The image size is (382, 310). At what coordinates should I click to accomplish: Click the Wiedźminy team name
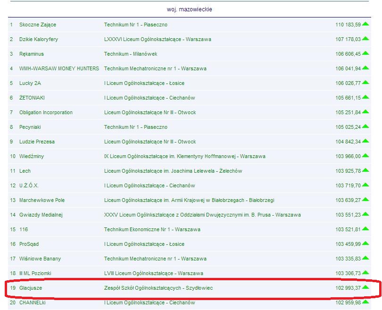[32, 156]
